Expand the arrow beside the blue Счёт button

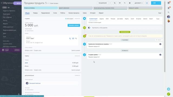159,3
